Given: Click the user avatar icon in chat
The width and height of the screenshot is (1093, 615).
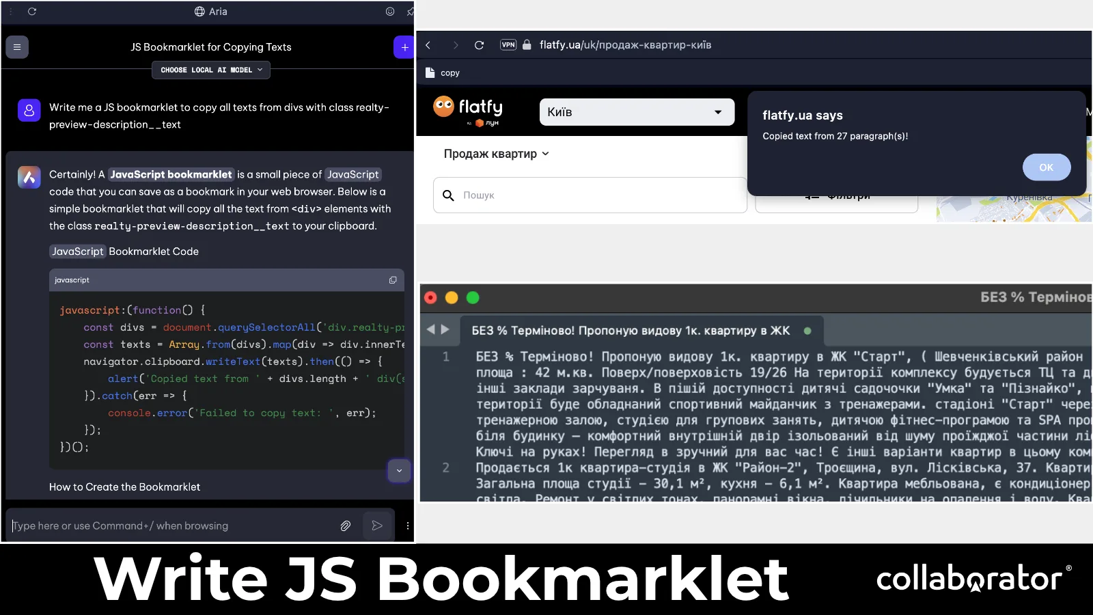Looking at the screenshot, I should pyautogui.click(x=29, y=110).
